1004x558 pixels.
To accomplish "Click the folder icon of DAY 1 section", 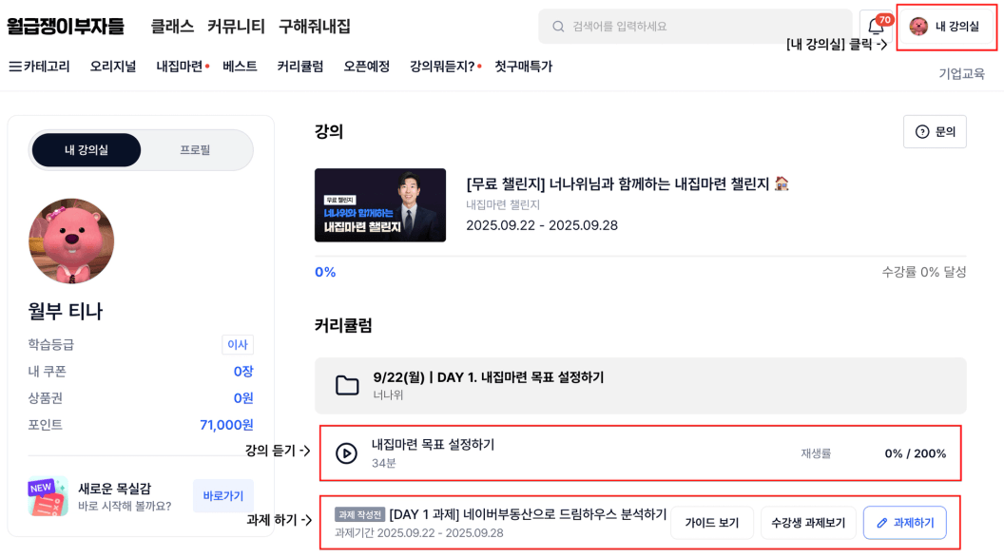I will (347, 385).
